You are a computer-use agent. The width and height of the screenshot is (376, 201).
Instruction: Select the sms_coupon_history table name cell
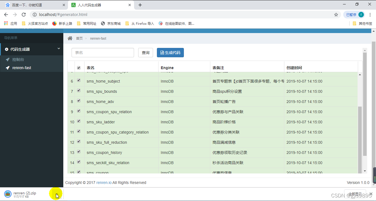point(121,153)
